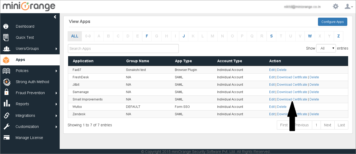Click the Small Improvements application name

[88, 99]
